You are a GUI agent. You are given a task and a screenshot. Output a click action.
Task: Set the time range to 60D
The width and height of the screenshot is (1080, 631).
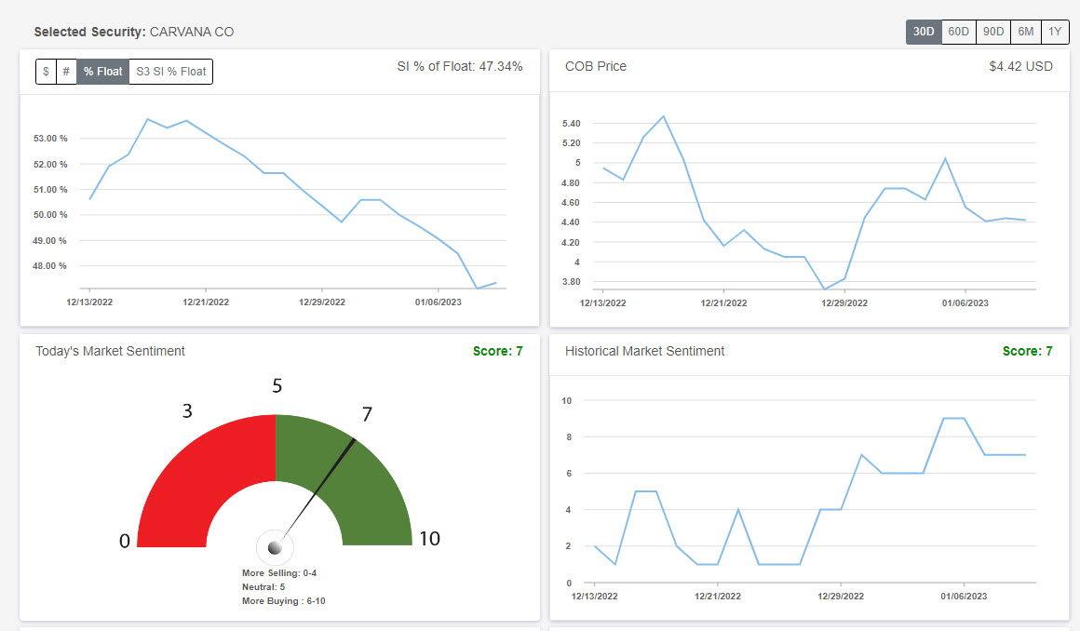959,32
